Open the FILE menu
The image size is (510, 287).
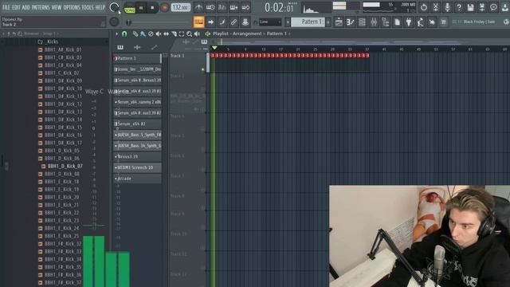6,7
